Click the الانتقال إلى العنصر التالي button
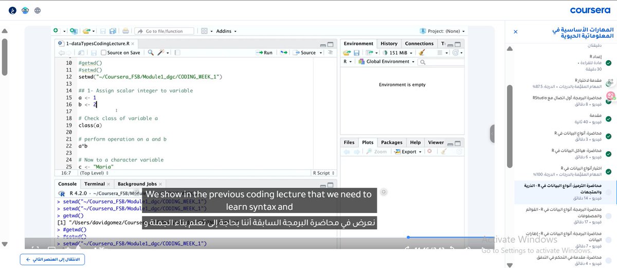Viewport: 617px width, 268px height. (x=52, y=259)
